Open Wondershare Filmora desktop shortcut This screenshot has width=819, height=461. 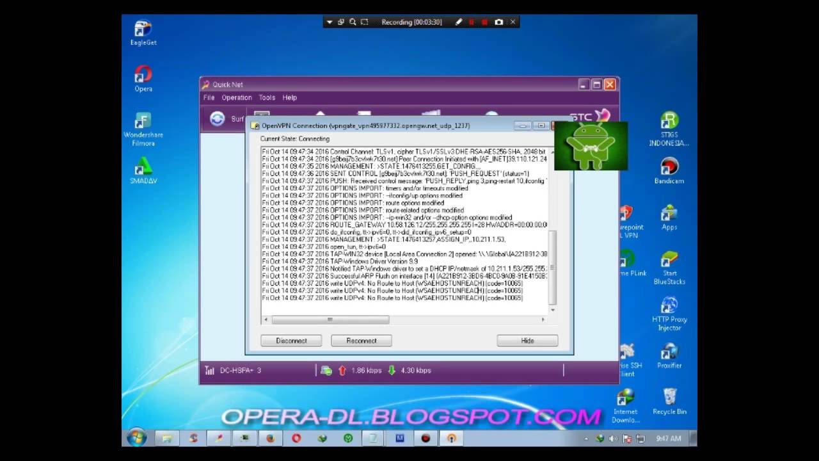(143, 129)
